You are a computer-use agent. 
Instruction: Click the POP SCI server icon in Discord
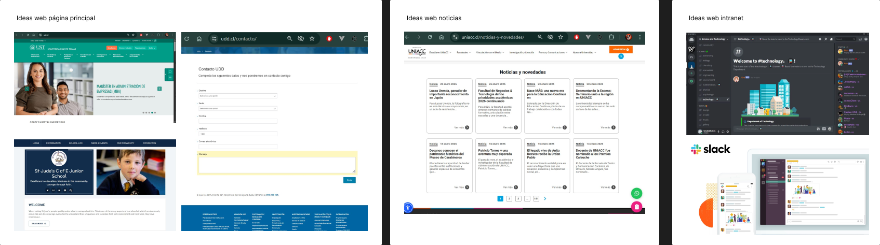[691, 49]
